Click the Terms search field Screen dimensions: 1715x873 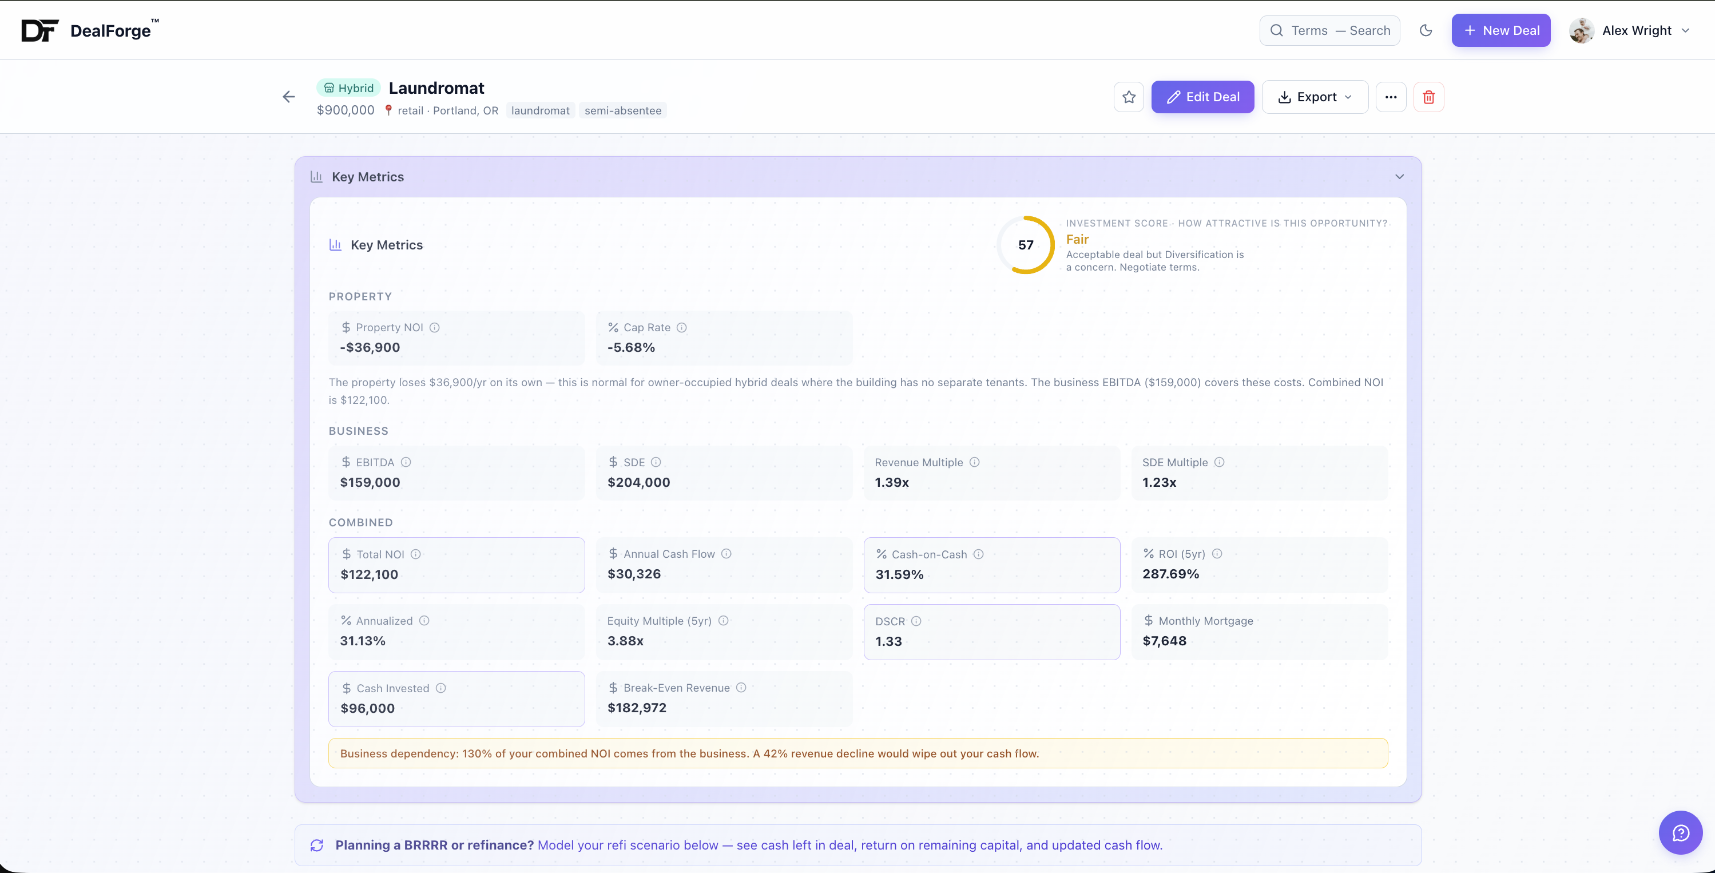[x=1329, y=31]
